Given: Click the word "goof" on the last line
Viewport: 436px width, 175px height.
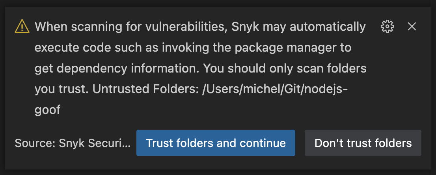Looking at the screenshot, I should tap(48, 110).
